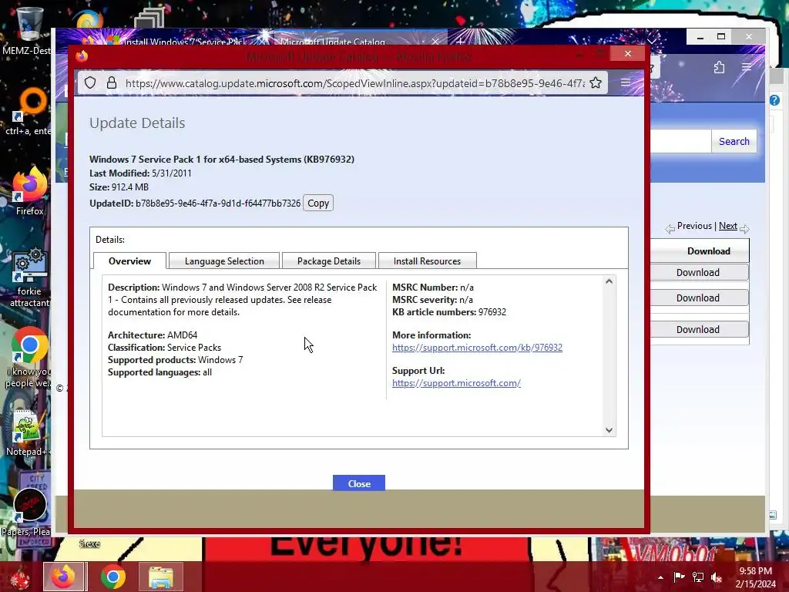
Task: Click the first Download button in the list
Action: coord(698,272)
